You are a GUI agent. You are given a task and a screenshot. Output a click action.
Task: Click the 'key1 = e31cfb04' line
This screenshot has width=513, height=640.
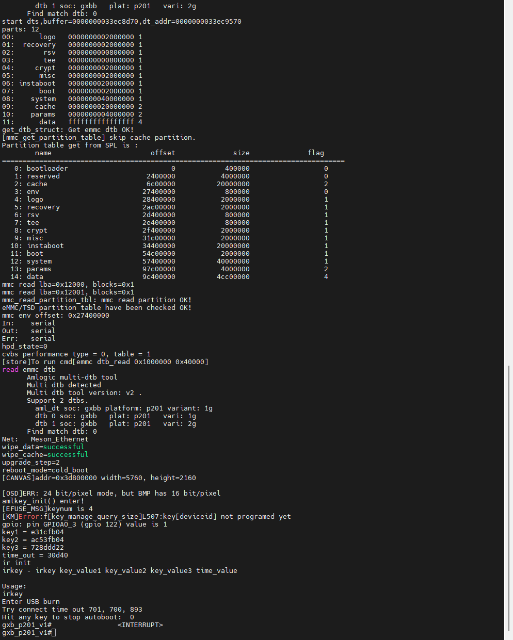[x=33, y=532]
